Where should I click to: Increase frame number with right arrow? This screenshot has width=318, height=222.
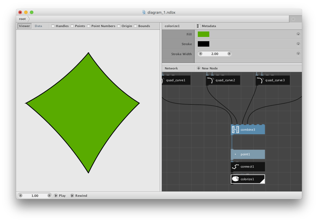(49, 195)
